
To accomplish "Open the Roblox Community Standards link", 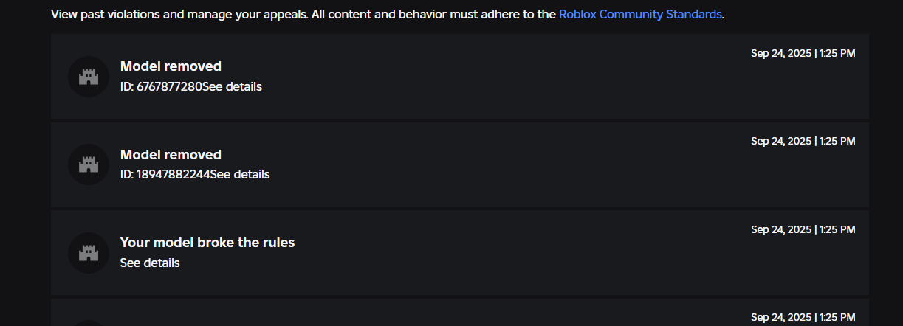I will click(x=640, y=14).
